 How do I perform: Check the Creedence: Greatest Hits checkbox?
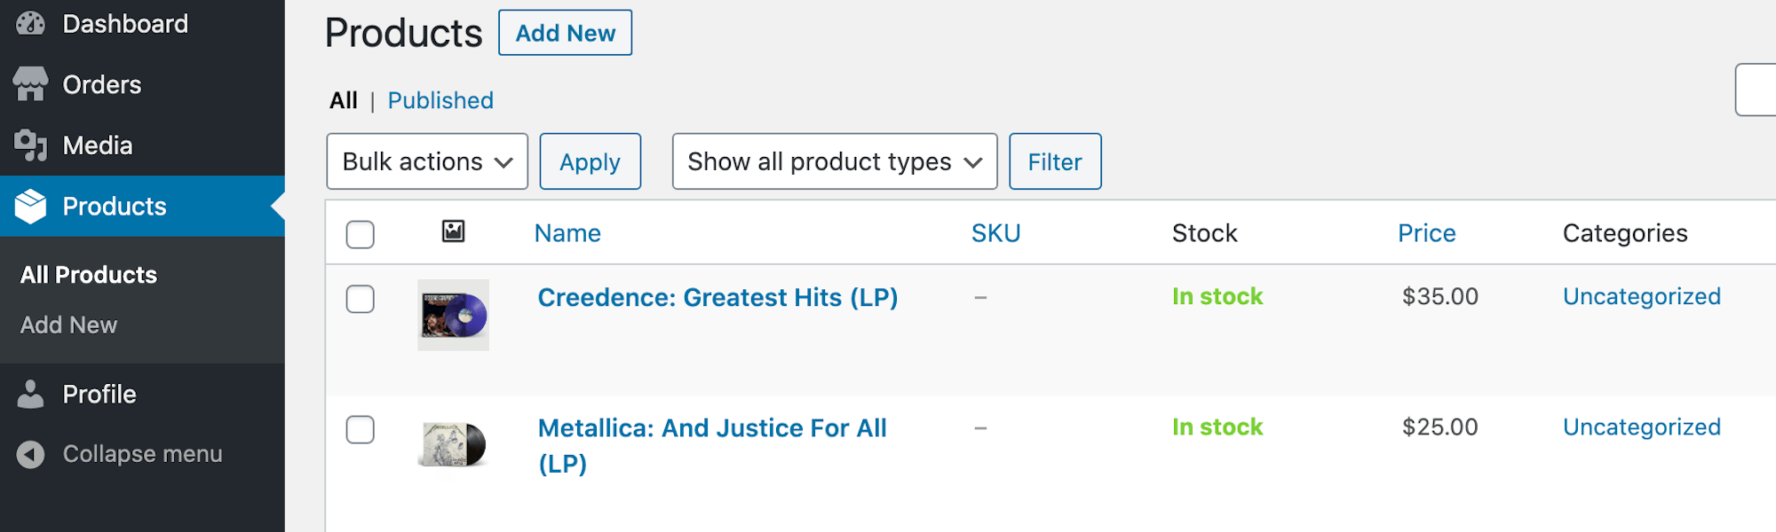coord(361,299)
